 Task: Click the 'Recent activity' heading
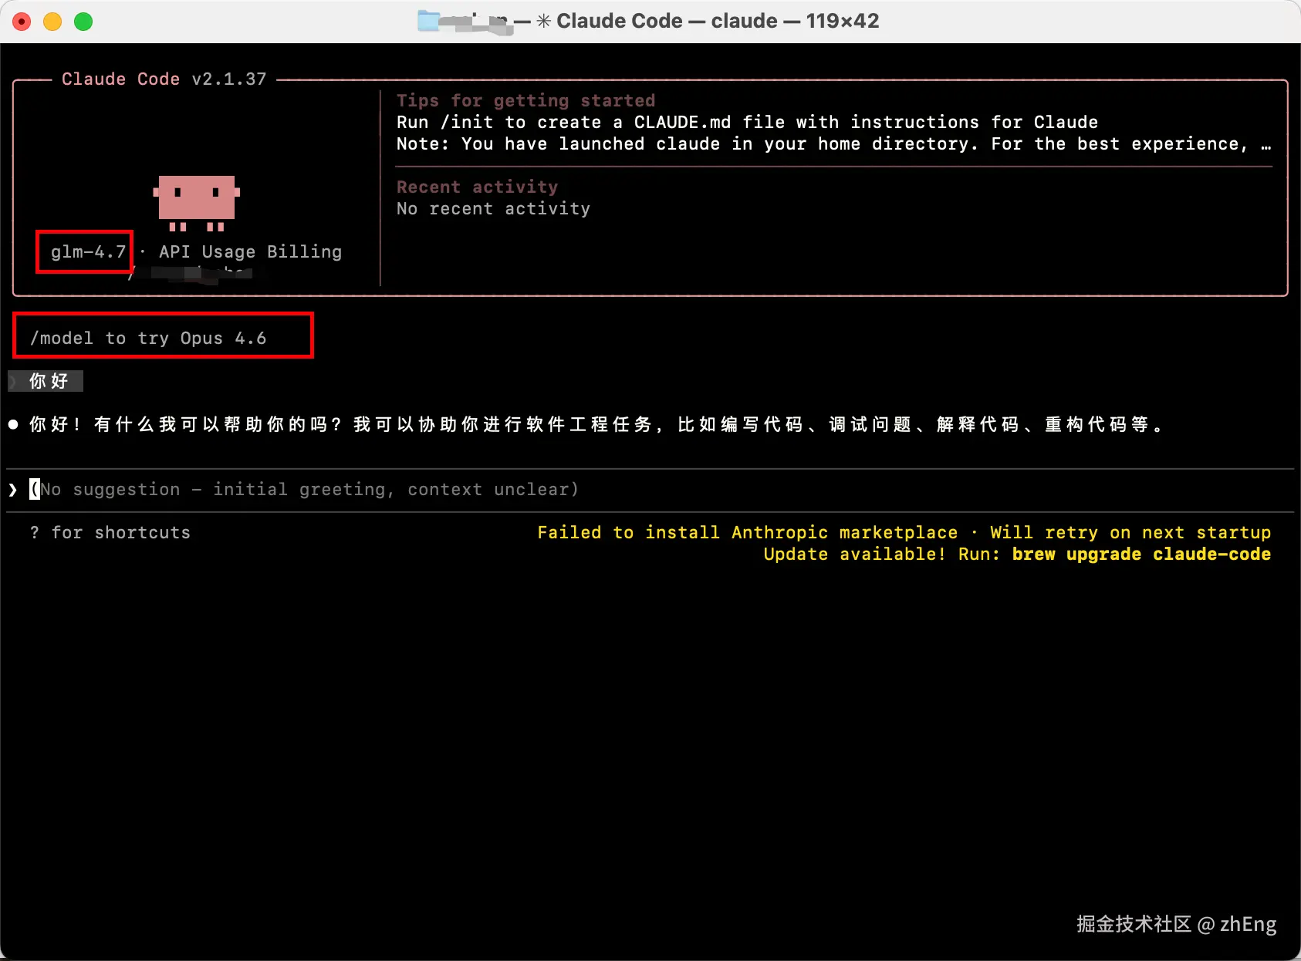(x=477, y=187)
